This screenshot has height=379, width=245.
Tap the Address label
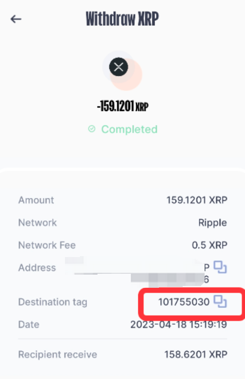click(x=37, y=268)
